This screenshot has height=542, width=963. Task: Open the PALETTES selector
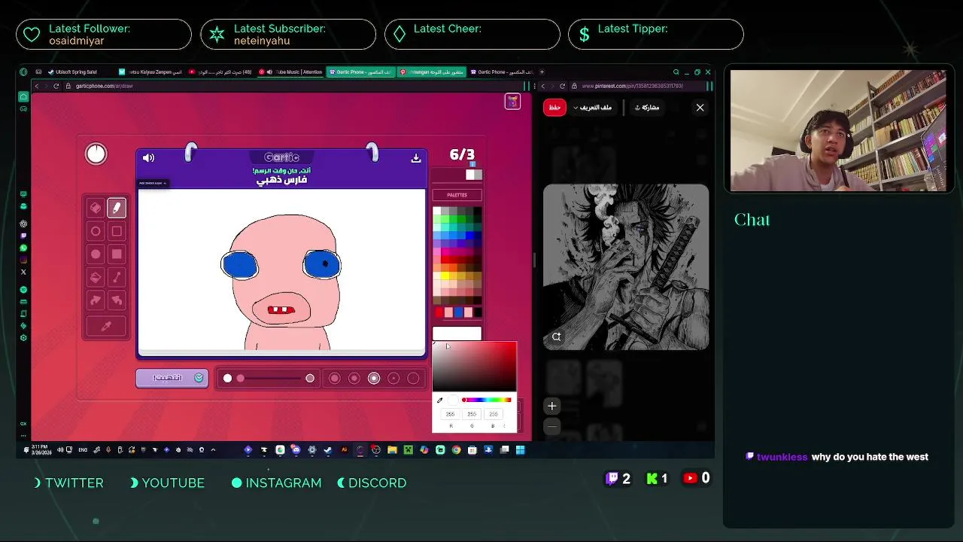(x=457, y=195)
